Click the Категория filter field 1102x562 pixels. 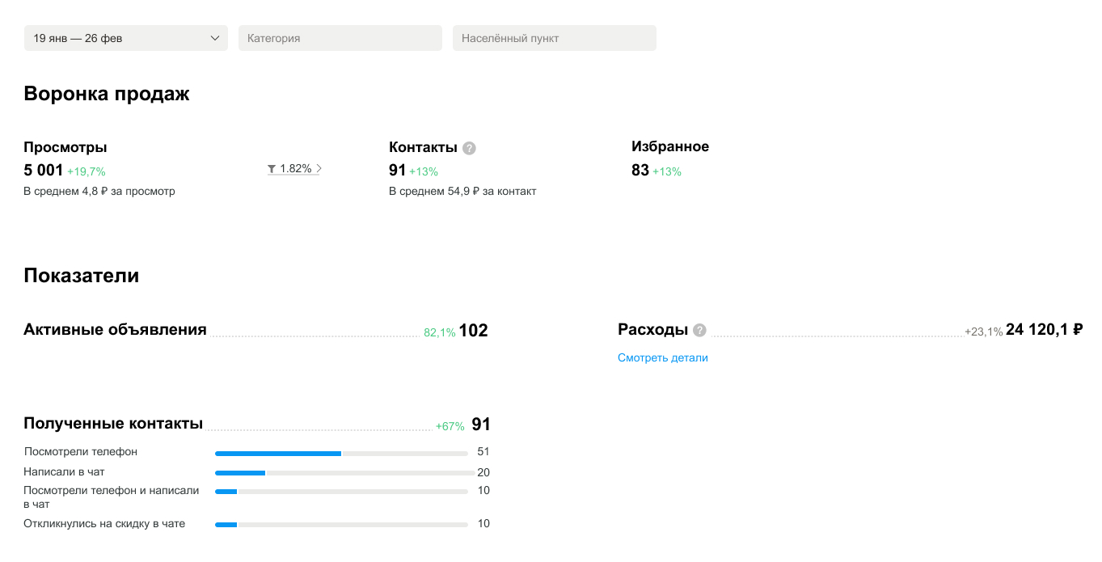340,38
